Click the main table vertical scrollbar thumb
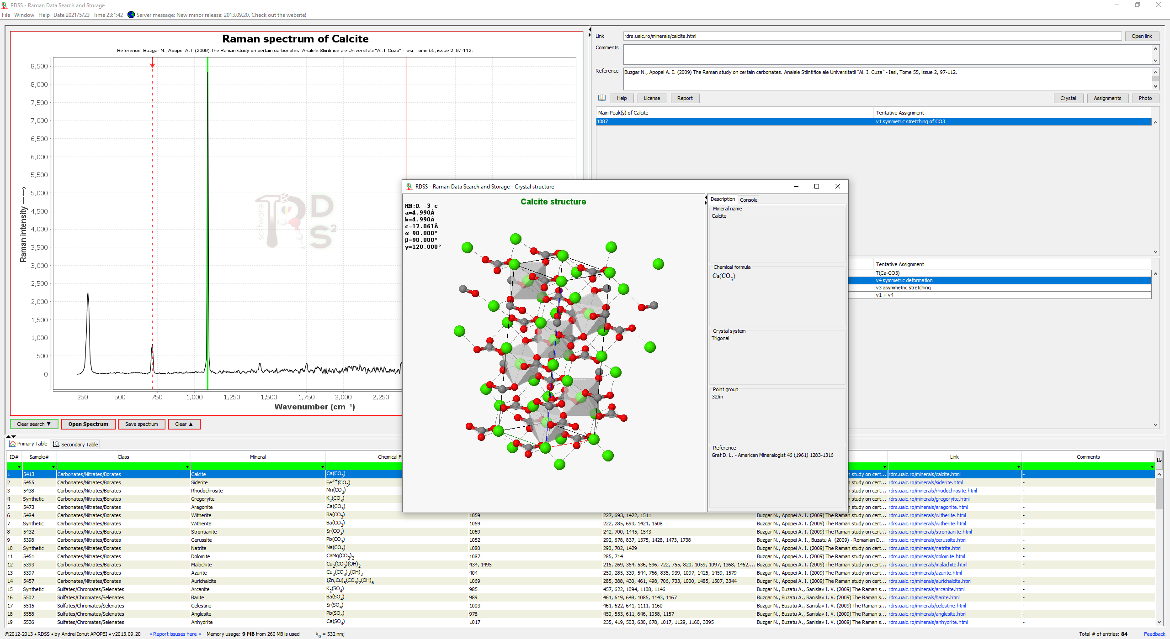The height and width of the screenshot is (639, 1170). tap(1159, 494)
